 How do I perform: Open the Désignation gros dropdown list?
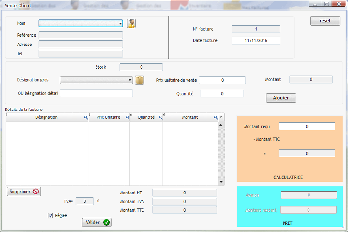pos(130,80)
